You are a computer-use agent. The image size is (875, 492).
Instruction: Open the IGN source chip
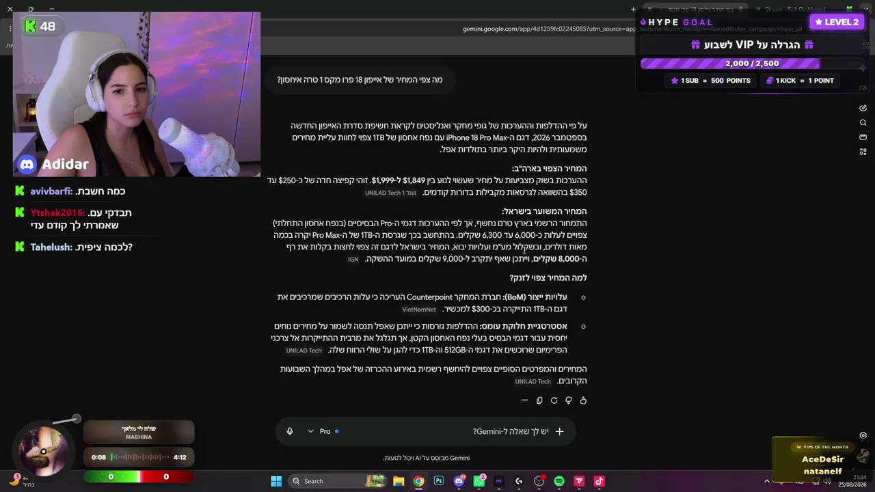pyautogui.click(x=353, y=259)
